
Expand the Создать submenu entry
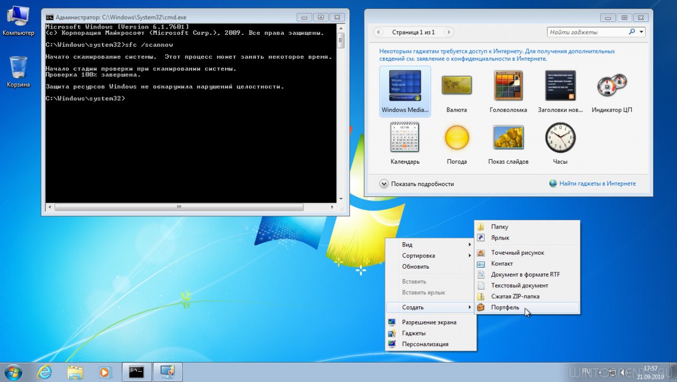click(x=430, y=307)
